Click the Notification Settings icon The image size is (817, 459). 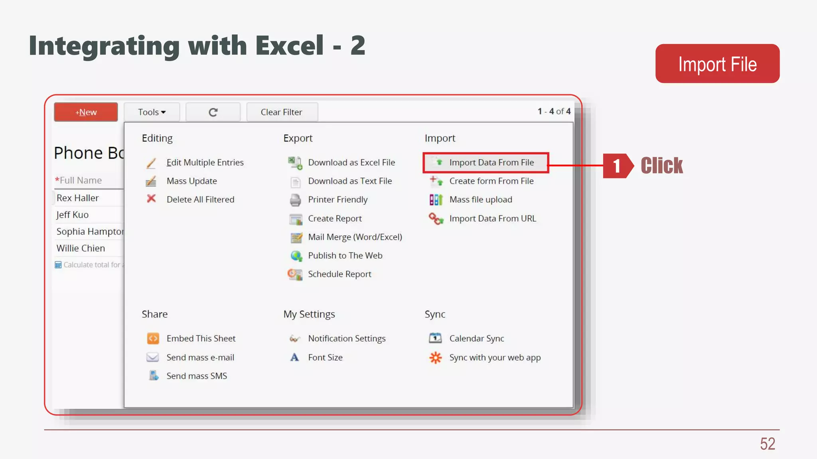click(x=294, y=339)
